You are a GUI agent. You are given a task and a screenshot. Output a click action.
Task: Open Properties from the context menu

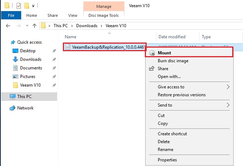click(x=167, y=160)
